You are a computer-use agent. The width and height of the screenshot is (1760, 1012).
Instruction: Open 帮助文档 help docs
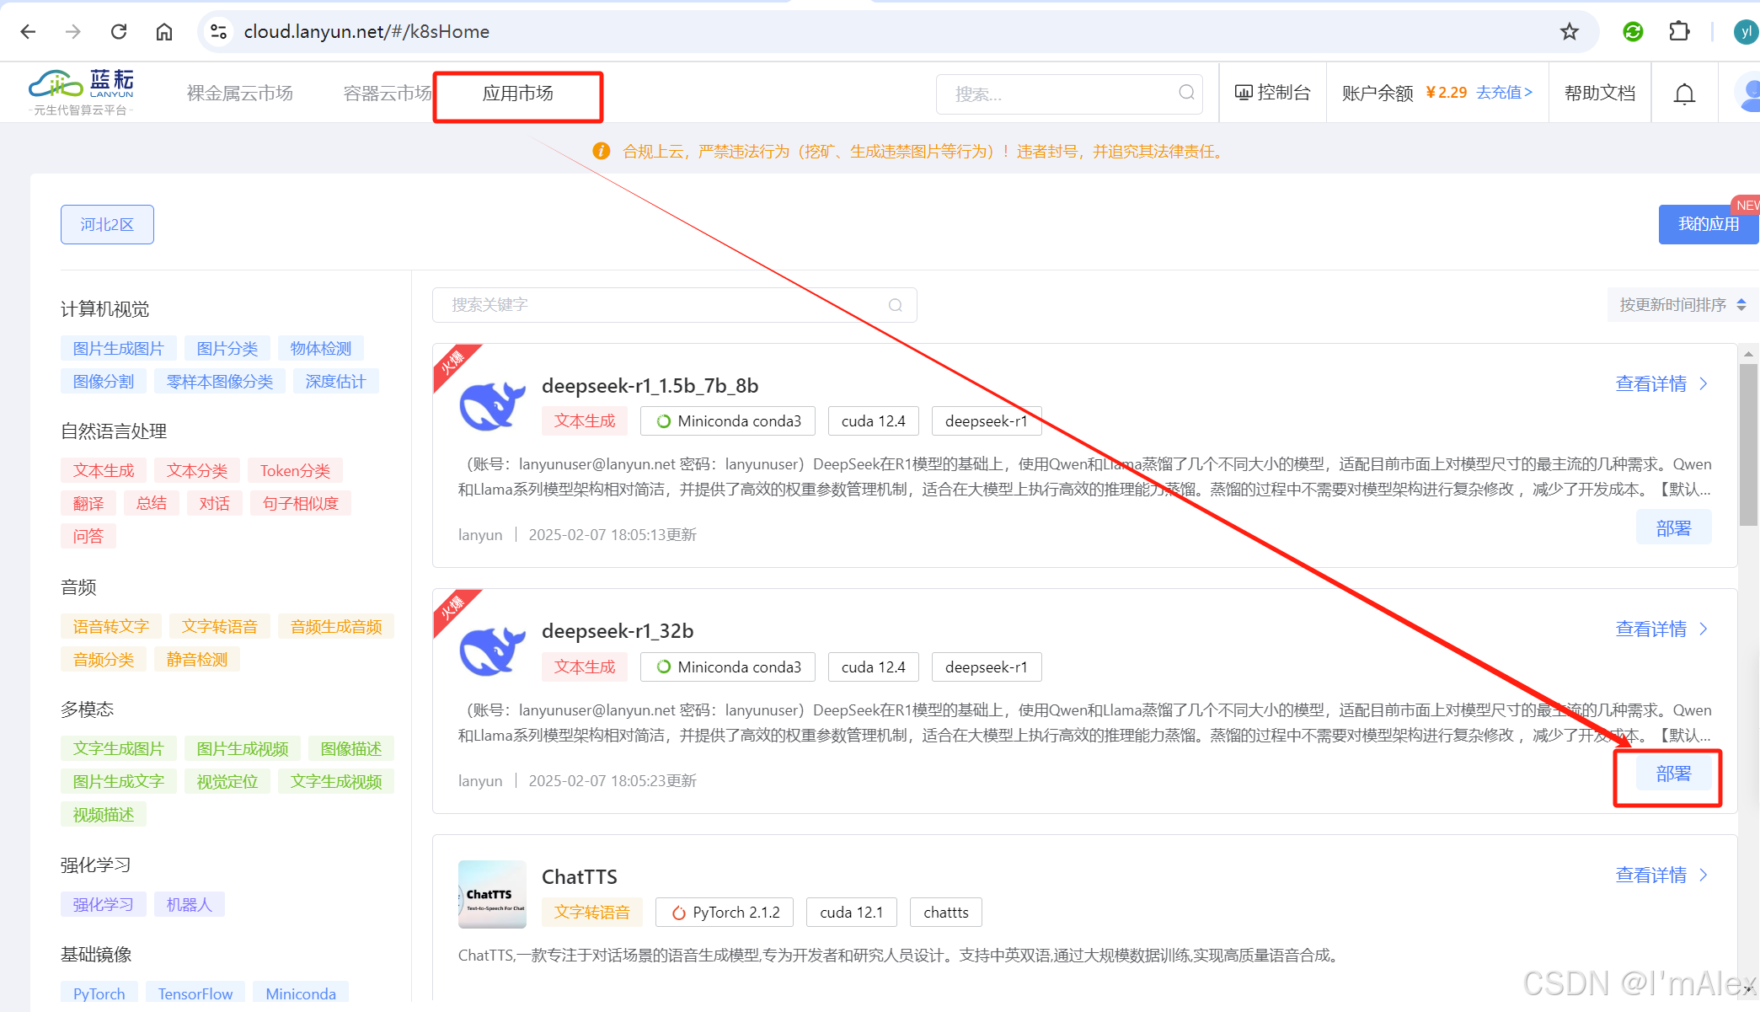pos(1599,93)
